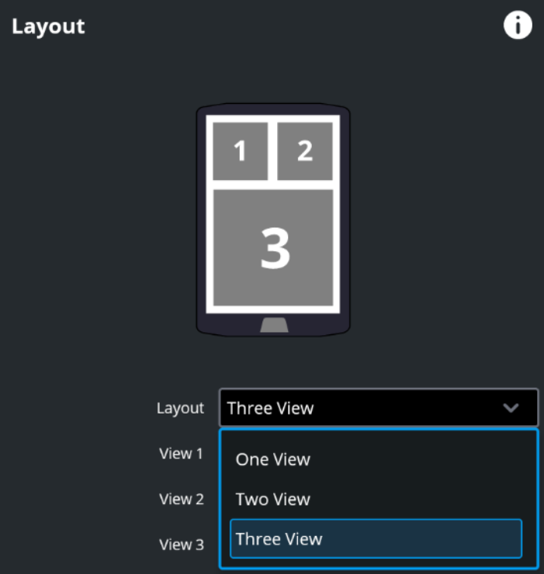
Task: Click the Layout label beside the dropdown
Action: 180,408
